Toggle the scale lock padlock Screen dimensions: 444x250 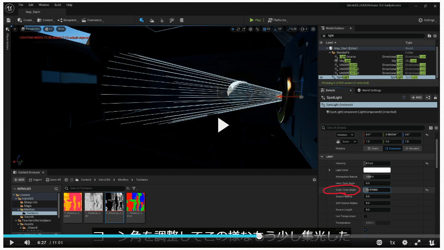click(338, 142)
